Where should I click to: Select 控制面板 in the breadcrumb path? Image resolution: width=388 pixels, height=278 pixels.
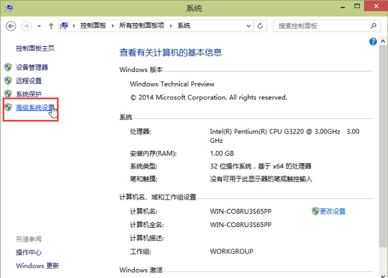(94, 26)
